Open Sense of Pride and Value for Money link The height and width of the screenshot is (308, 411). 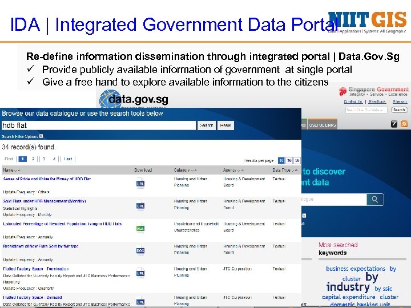pyautogui.click(x=47, y=179)
